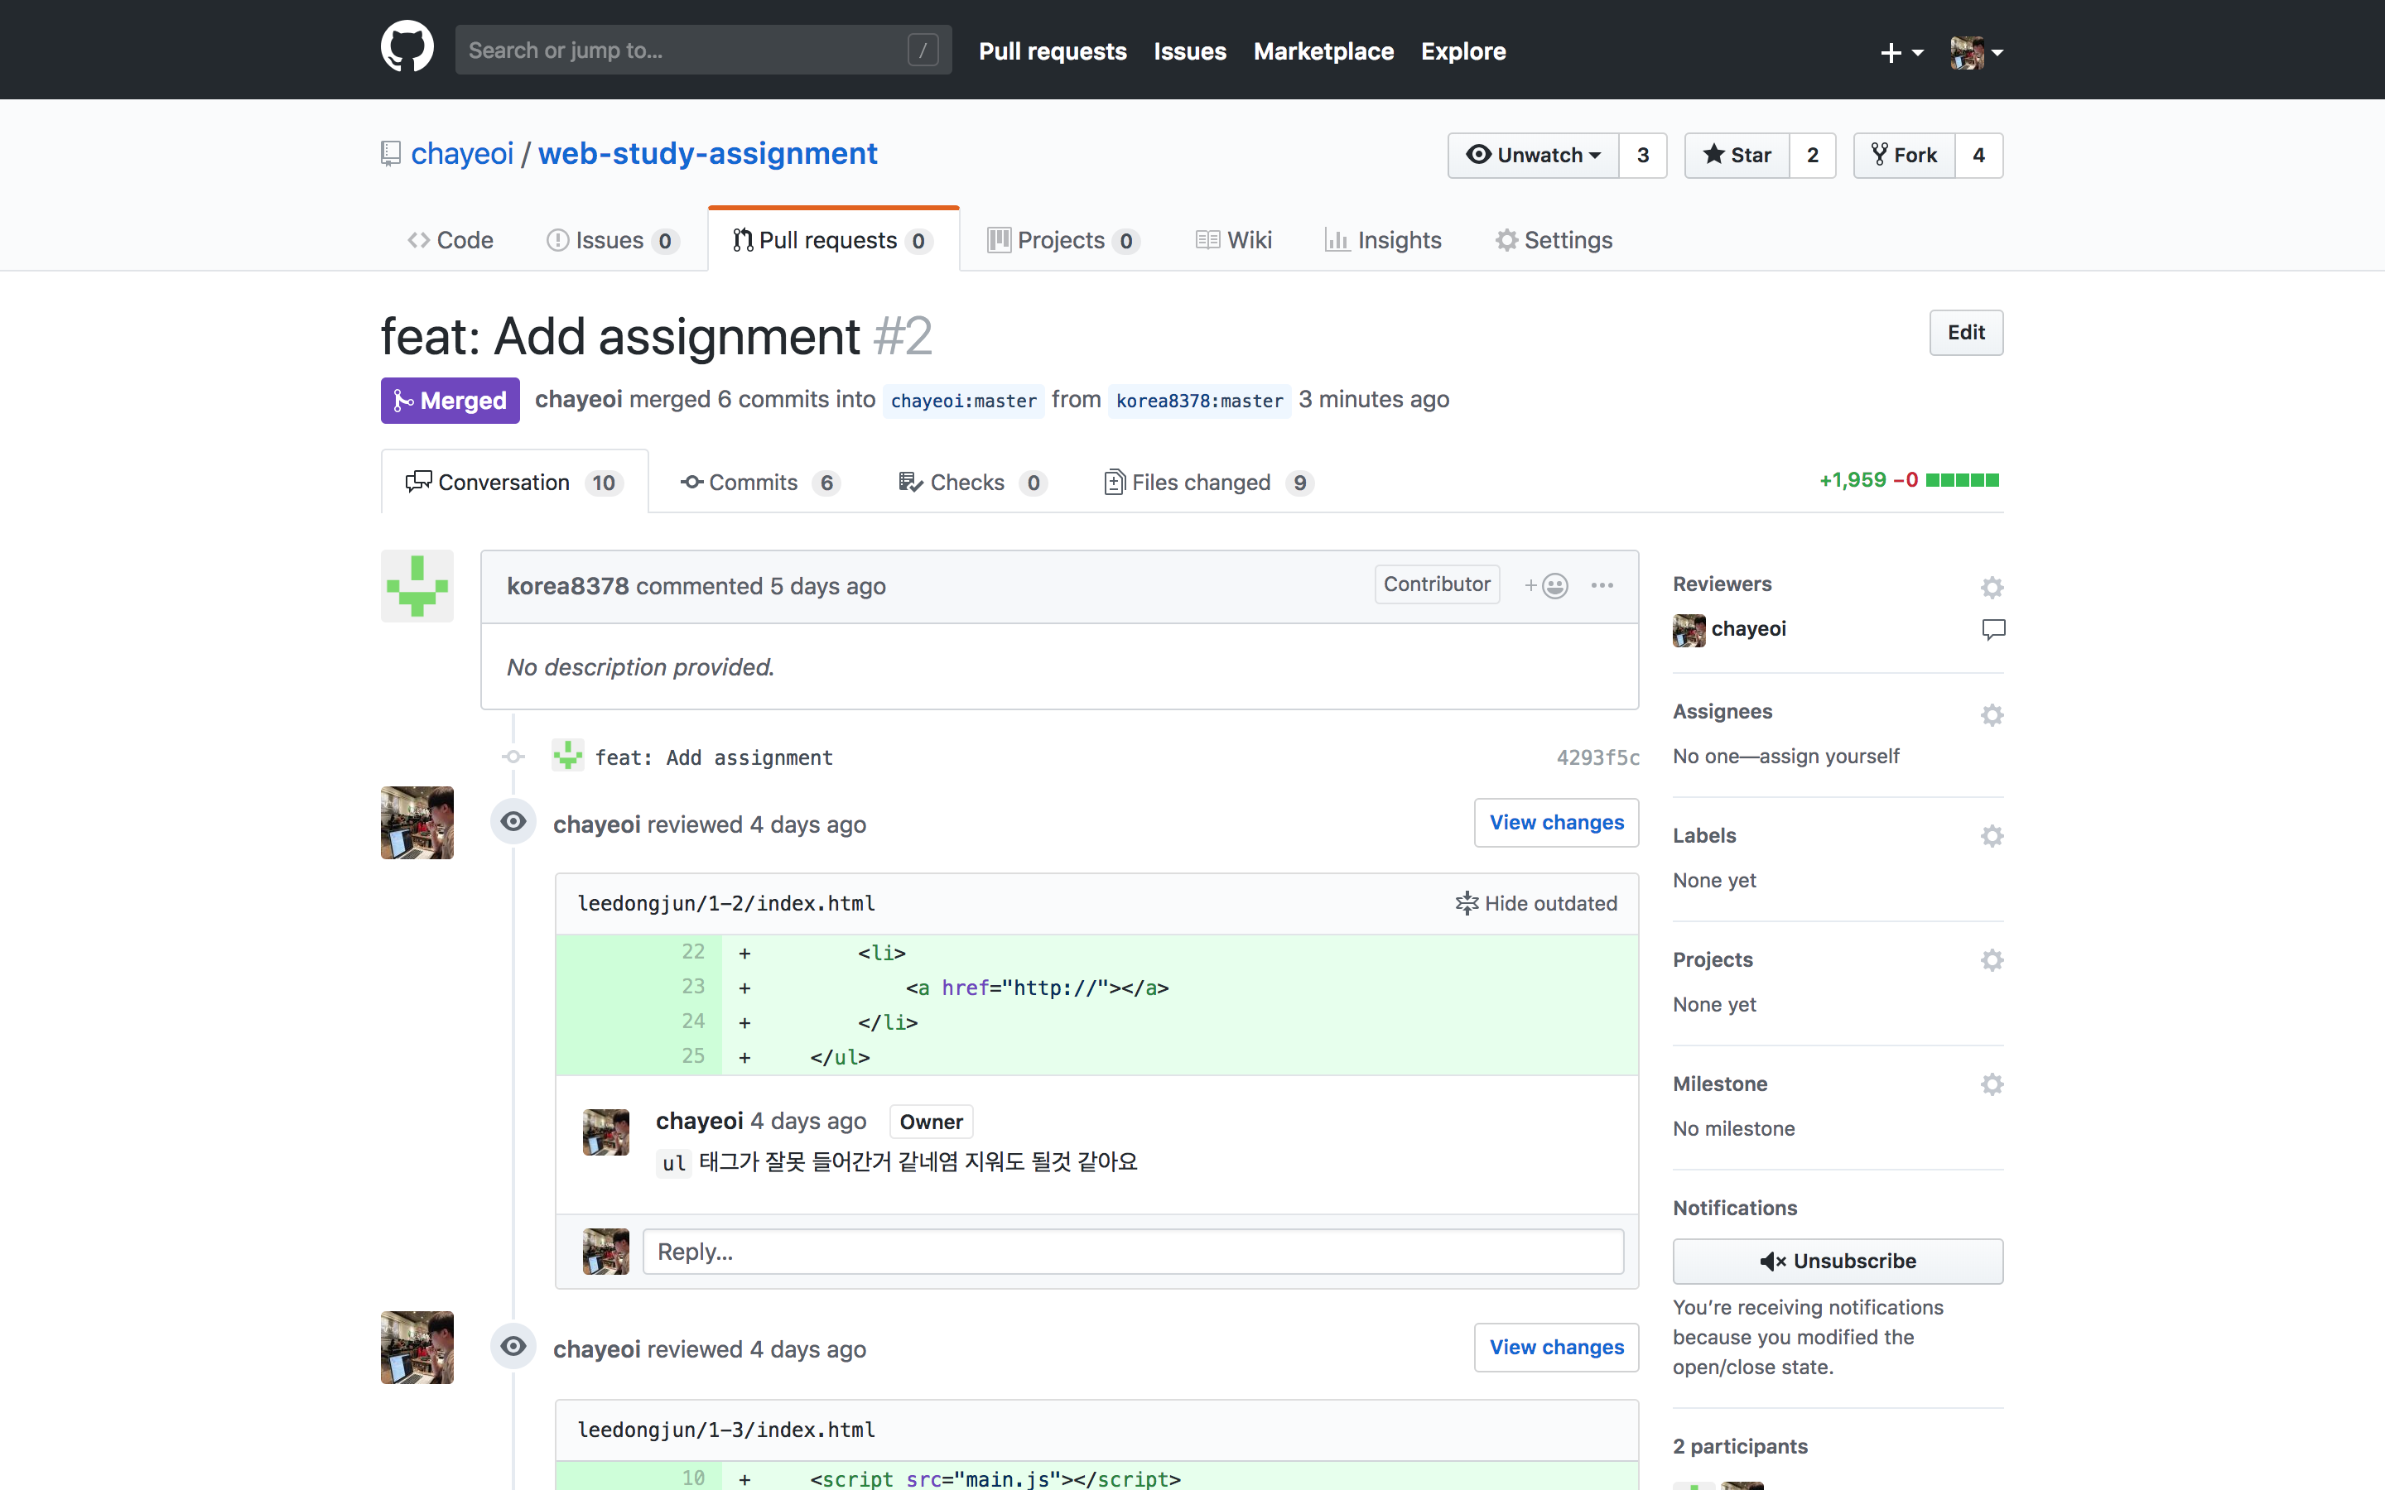The image size is (2385, 1490).
Task: Open the Labels gear settings
Action: [x=1992, y=836]
